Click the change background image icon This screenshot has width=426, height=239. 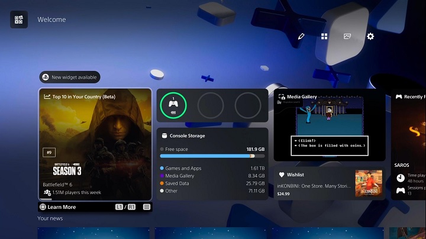point(347,37)
